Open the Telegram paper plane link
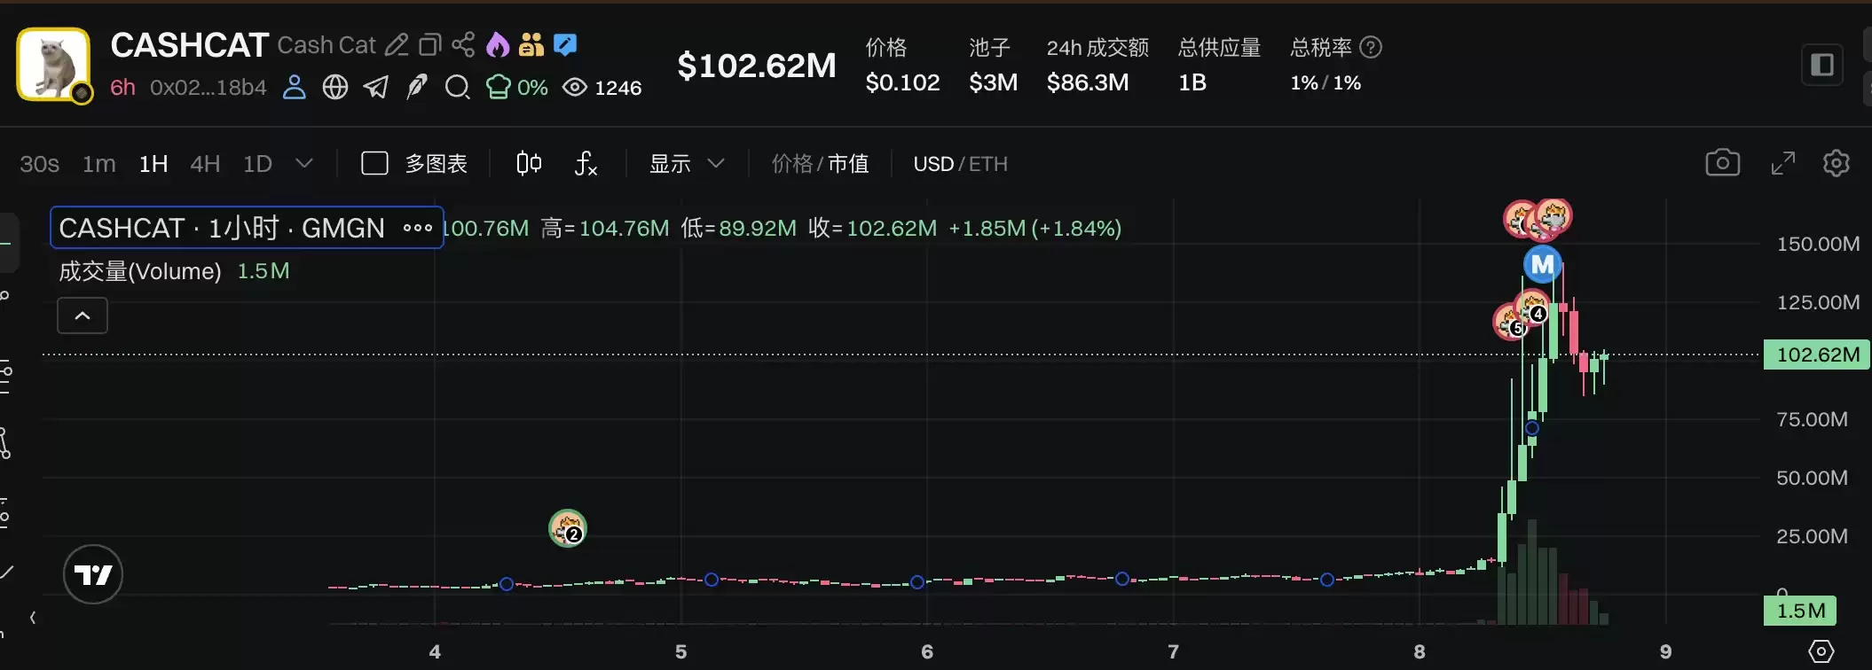Image resolution: width=1872 pixels, height=670 pixels. pos(376,87)
